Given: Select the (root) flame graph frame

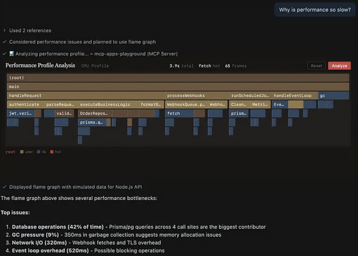Looking at the screenshot, I should coord(178,78).
